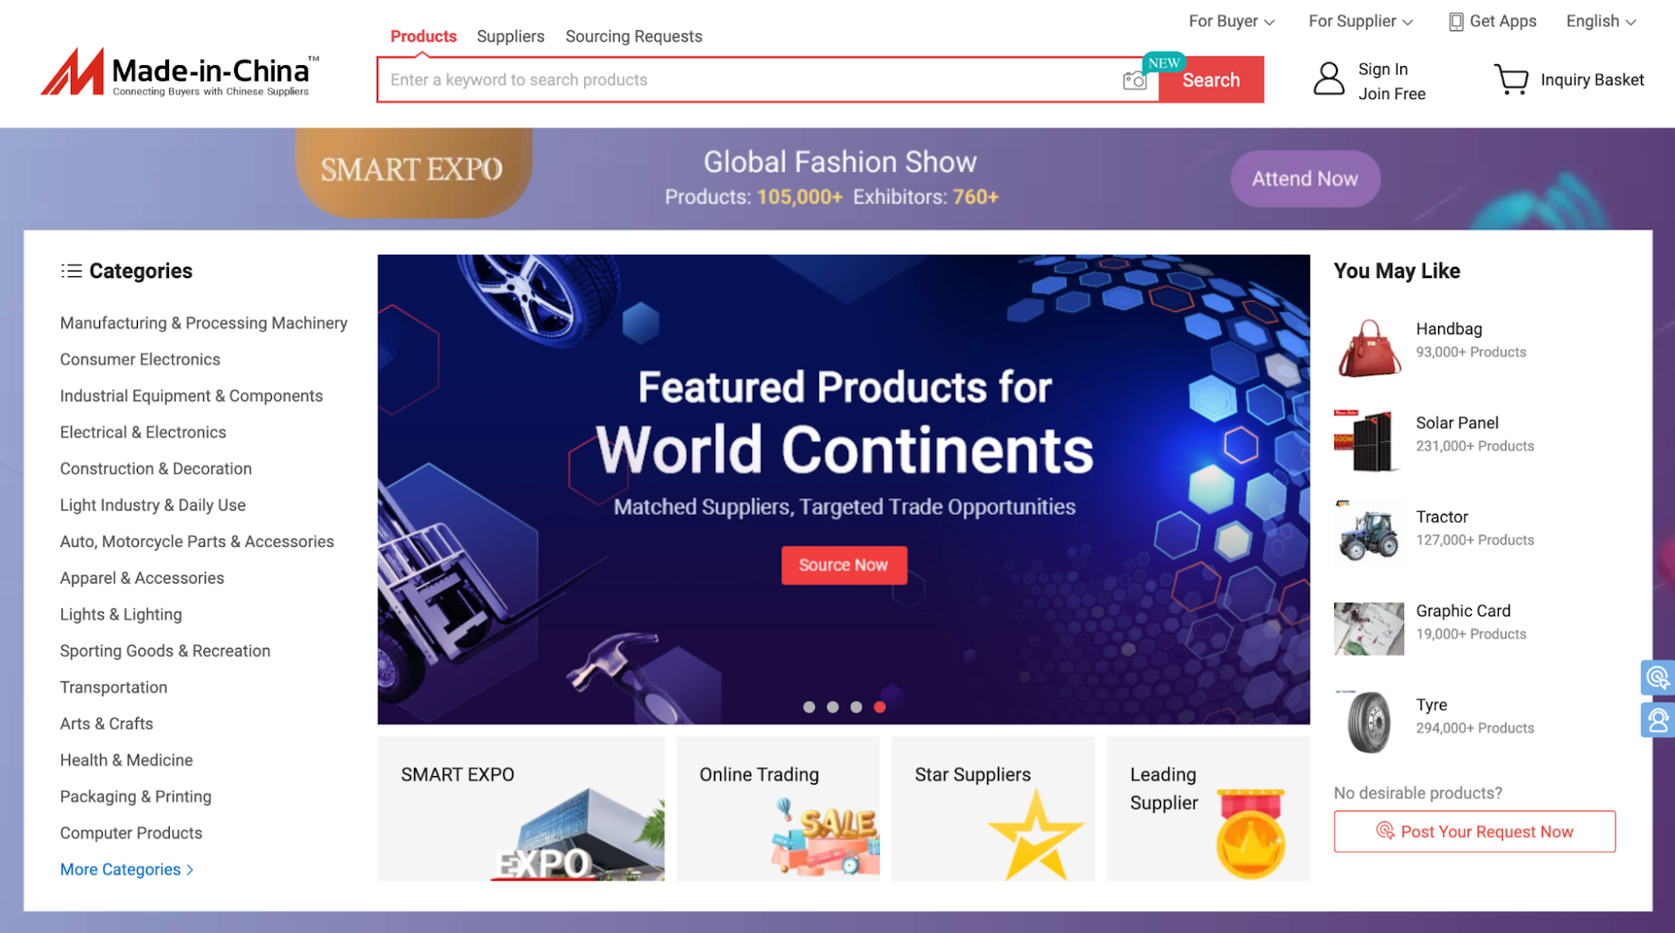Screen dimensions: 1675x933
Task: Click the user profile icon
Action: (x=1328, y=80)
